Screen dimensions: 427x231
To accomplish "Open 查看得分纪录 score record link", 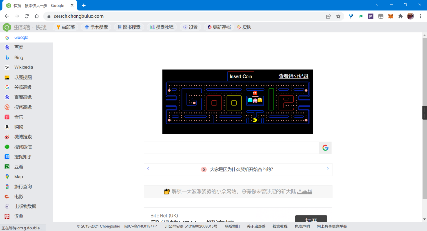I will (x=293, y=76).
